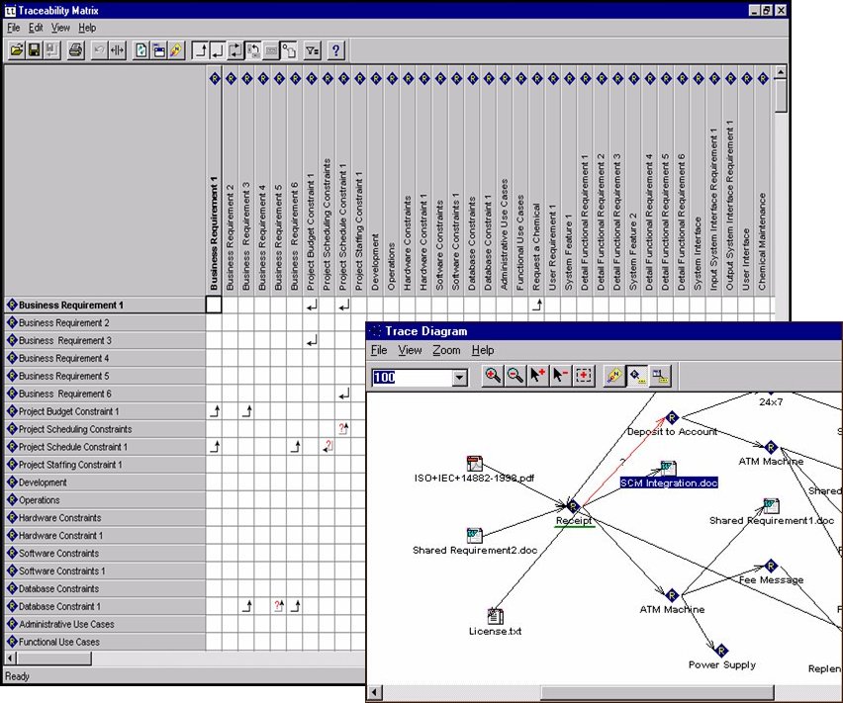Open Zoom menu in Trace Diagram window
Screen dimensions: 843x703
point(446,350)
